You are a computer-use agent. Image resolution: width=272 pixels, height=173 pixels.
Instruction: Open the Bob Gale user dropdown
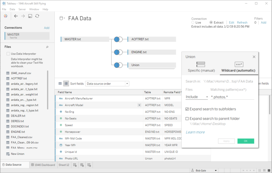(216, 171)
